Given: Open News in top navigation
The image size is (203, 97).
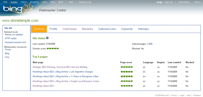Looking at the screenshot, I should pyautogui.click(x=45, y=2).
